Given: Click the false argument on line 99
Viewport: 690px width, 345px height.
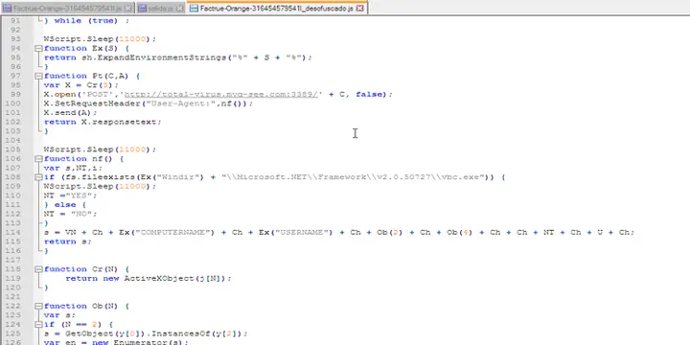Looking at the screenshot, I should tap(369, 94).
